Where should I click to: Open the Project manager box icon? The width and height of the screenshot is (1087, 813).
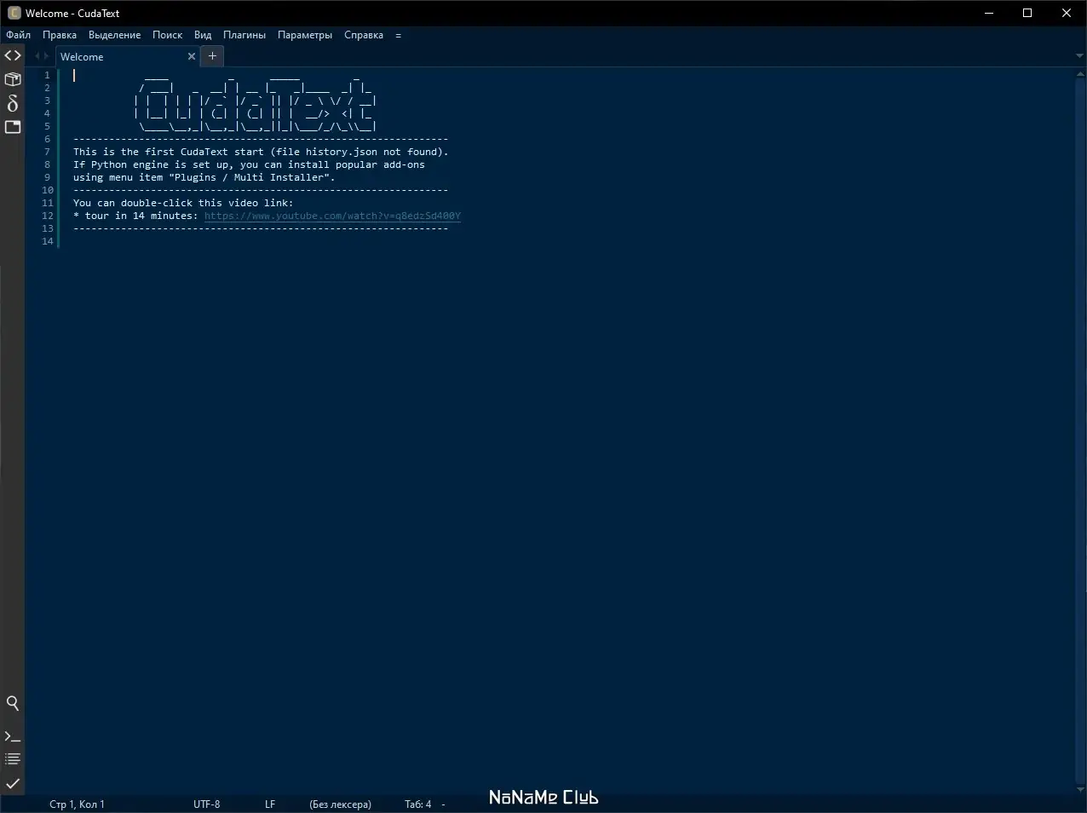(x=13, y=79)
